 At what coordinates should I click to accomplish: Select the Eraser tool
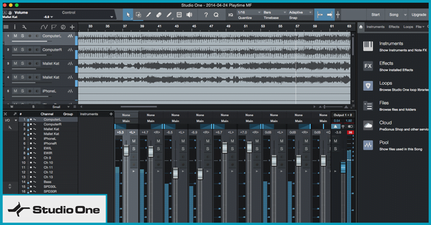click(159, 15)
